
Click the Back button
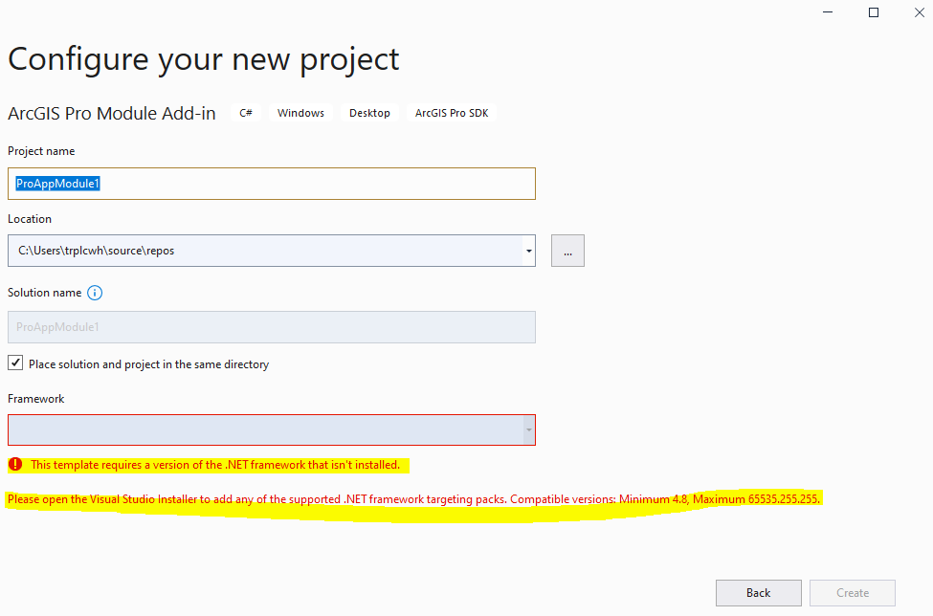click(x=759, y=593)
